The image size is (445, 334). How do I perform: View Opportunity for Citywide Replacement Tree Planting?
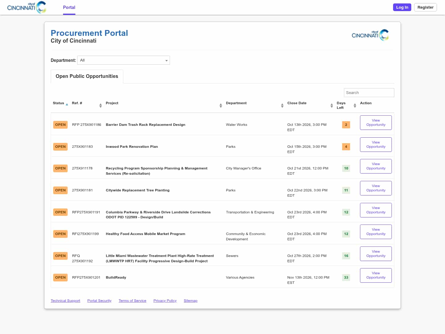click(x=376, y=188)
